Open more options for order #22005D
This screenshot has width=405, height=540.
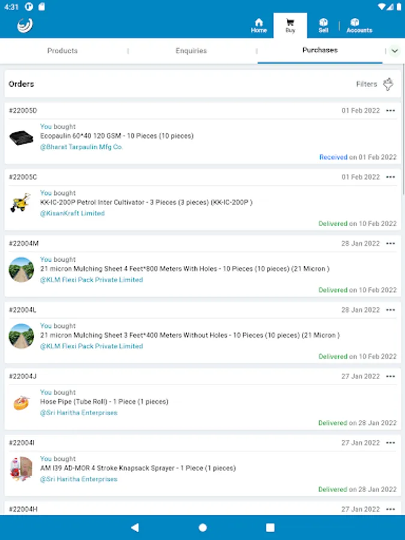click(x=390, y=110)
